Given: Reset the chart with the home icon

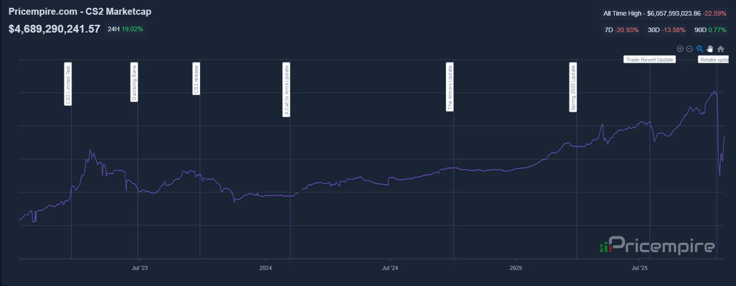Looking at the screenshot, I should (x=720, y=48).
